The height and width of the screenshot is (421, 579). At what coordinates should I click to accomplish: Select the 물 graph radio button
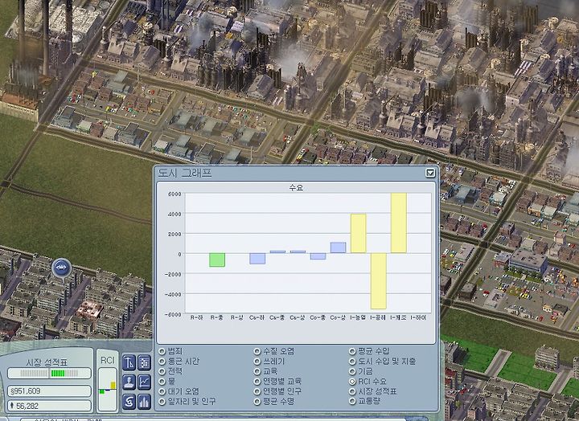(x=162, y=381)
